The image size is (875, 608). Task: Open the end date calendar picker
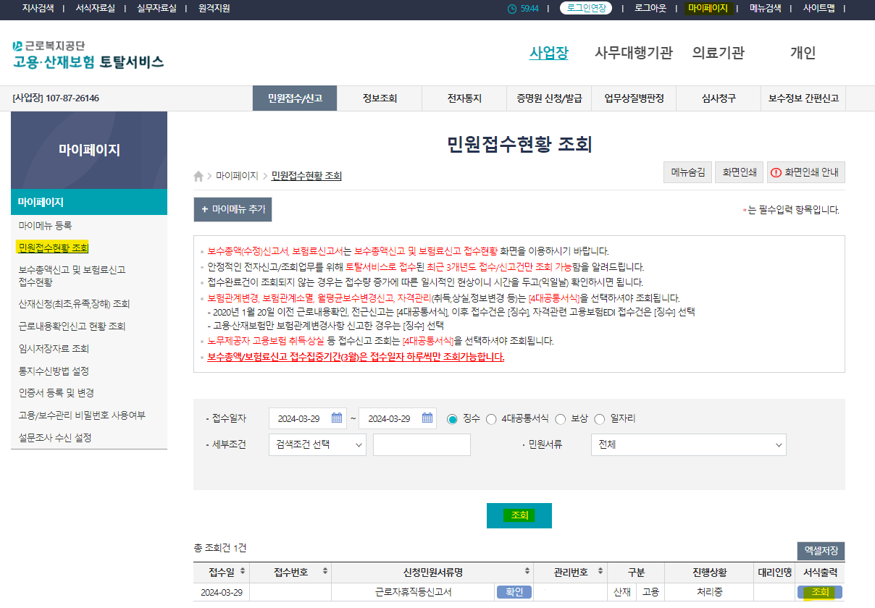[x=426, y=418]
